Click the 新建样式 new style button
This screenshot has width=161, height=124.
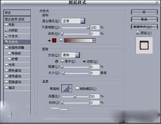click(144, 27)
